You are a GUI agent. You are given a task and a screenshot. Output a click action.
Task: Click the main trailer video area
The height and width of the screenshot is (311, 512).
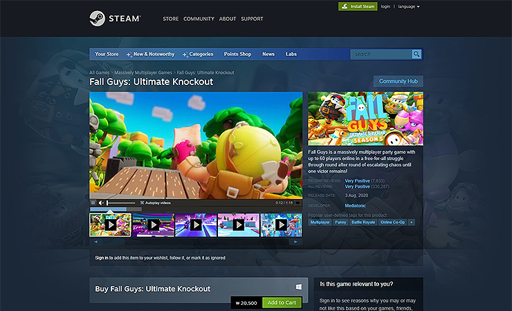pyautogui.click(x=196, y=145)
